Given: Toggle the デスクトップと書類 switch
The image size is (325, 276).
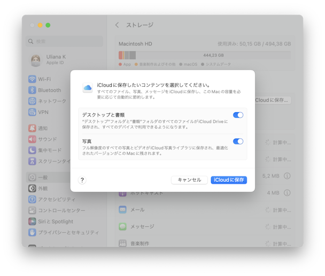Looking at the screenshot, I should pos(238,115).
